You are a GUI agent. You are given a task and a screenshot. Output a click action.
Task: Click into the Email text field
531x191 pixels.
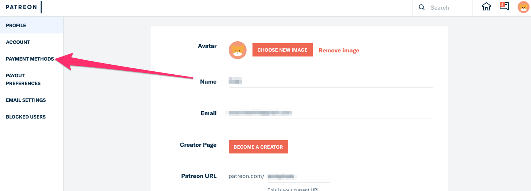[331, 113]
